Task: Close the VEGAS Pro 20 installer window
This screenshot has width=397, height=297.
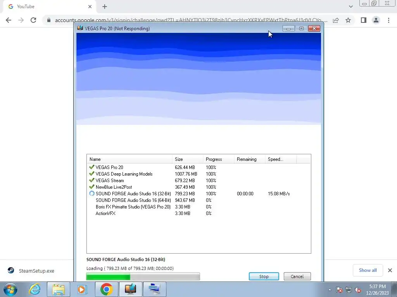Action: pyautogui.click(x=314, y=29)
